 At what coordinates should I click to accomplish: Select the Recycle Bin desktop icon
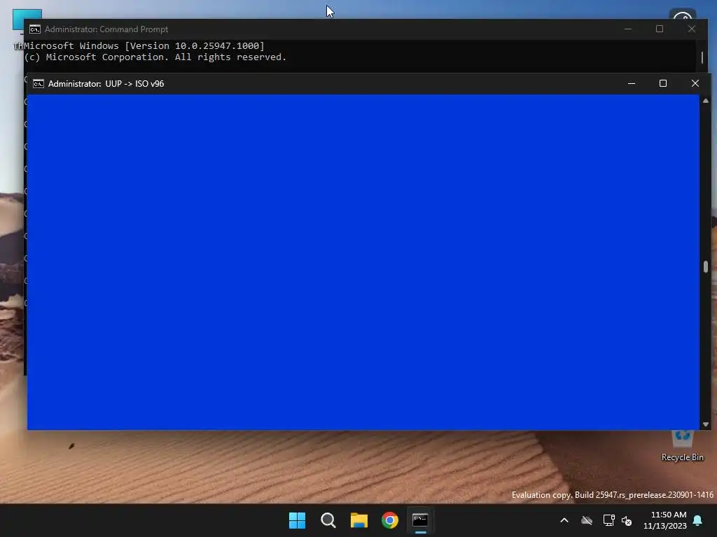click(682, 446)
